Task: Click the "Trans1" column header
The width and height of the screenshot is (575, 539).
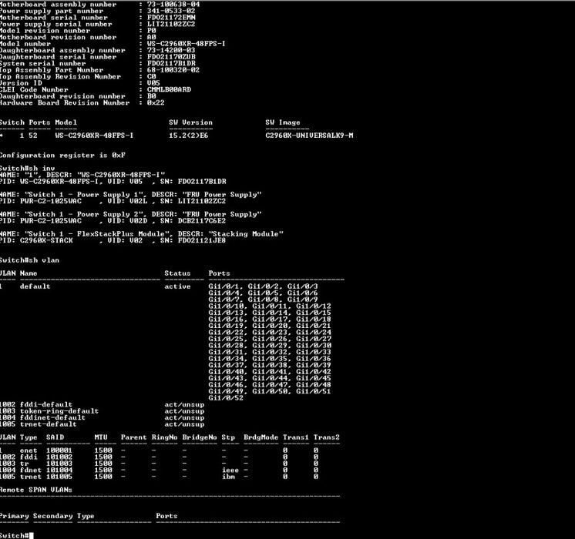Action: (x=295, y=437)
